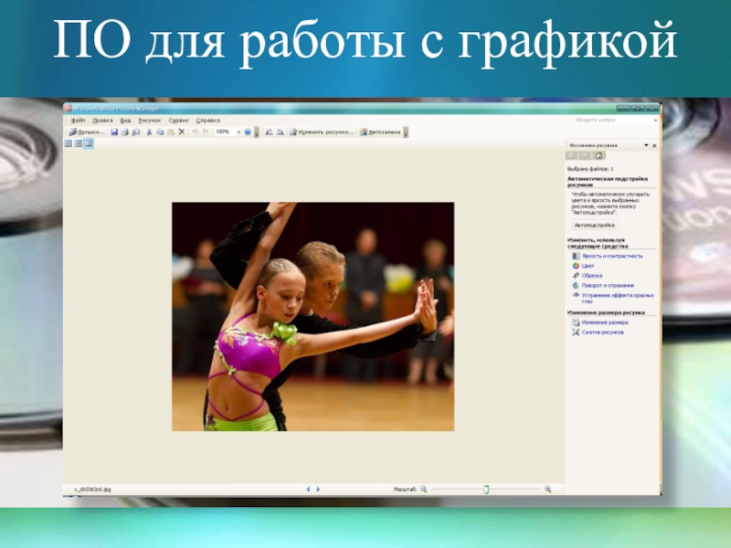Click zoom in magnifier at bottom right
This screenshot has width=731, height=548.
coord(547,490)
